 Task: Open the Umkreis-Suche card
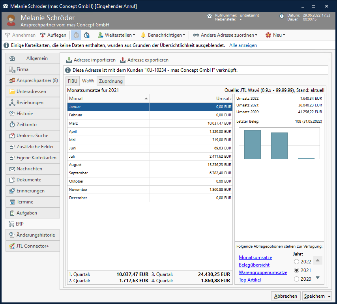pyautogui.click(x=32, y=136)
